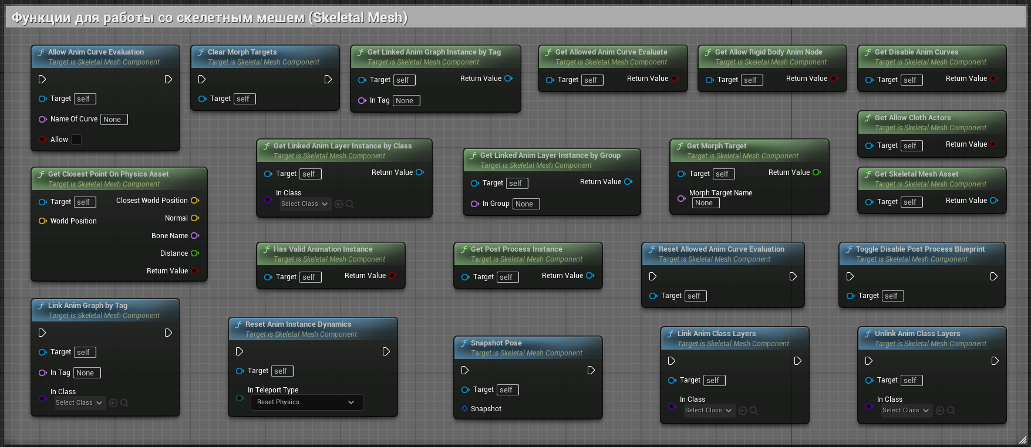Open the Reset Physics teleport type dropdown
The image size is (1031, 447).
pos(307,402)
